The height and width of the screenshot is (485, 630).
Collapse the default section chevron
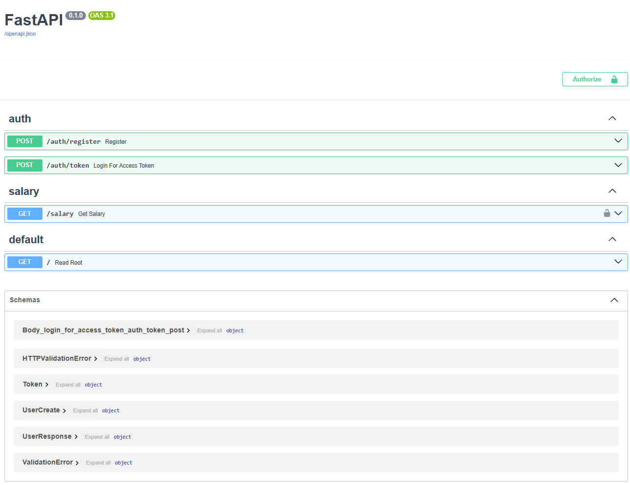[612, 239]
